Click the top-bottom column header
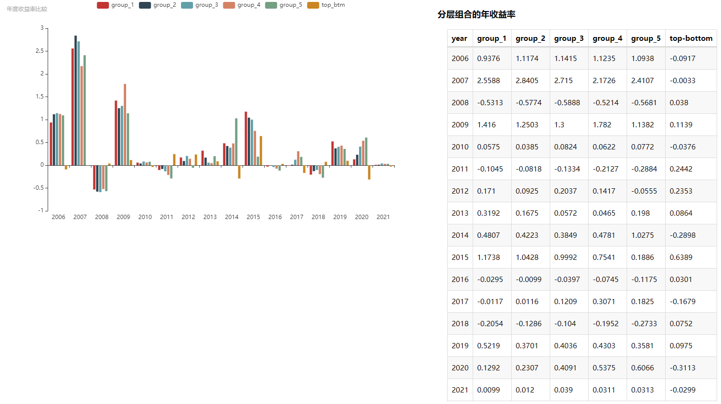The height and width of the screenshot is (404, 721). click(691, 38)
